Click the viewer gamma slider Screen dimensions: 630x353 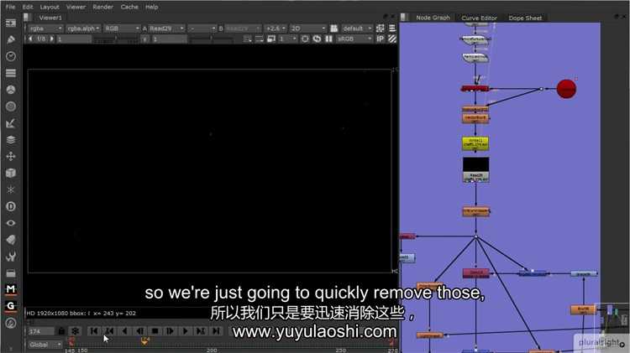click(x=212, y=39)
